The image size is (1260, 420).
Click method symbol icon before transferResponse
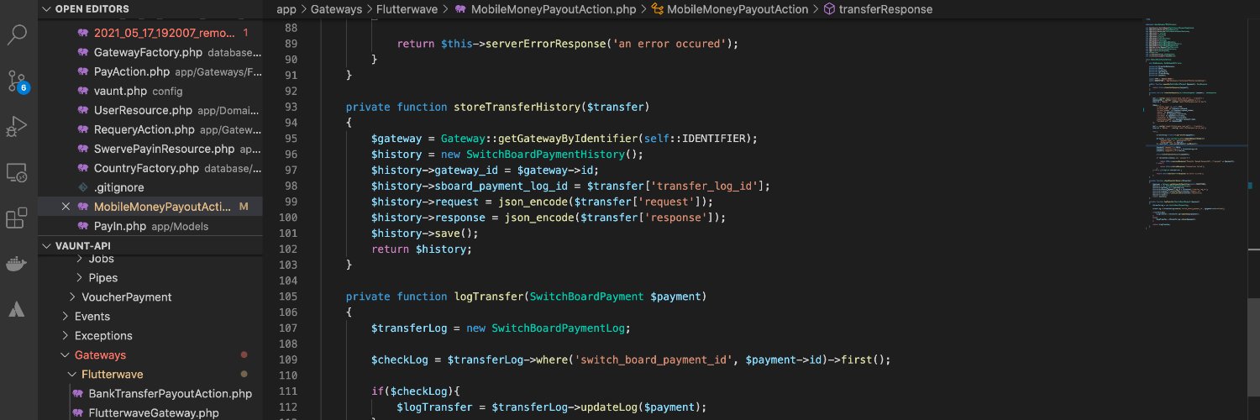click(x=829, y=9)
